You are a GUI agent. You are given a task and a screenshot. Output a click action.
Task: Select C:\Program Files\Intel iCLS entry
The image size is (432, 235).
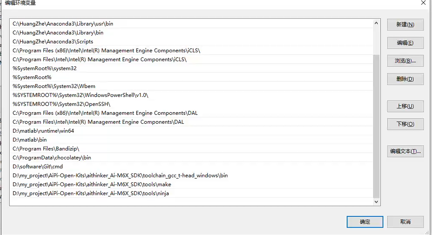[191, 60]
